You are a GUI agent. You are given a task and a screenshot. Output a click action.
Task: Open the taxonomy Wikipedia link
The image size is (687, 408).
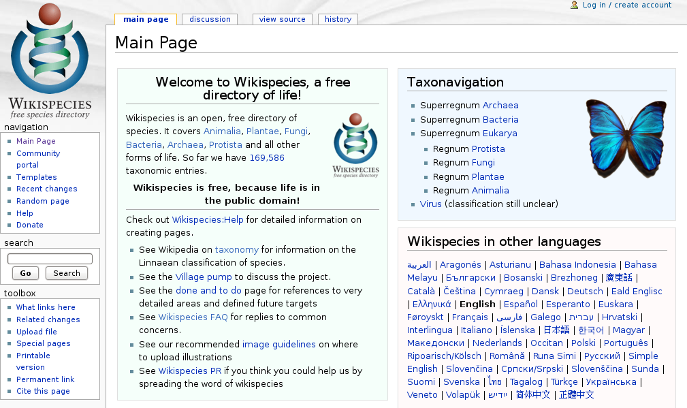click(x=236, y=250)
